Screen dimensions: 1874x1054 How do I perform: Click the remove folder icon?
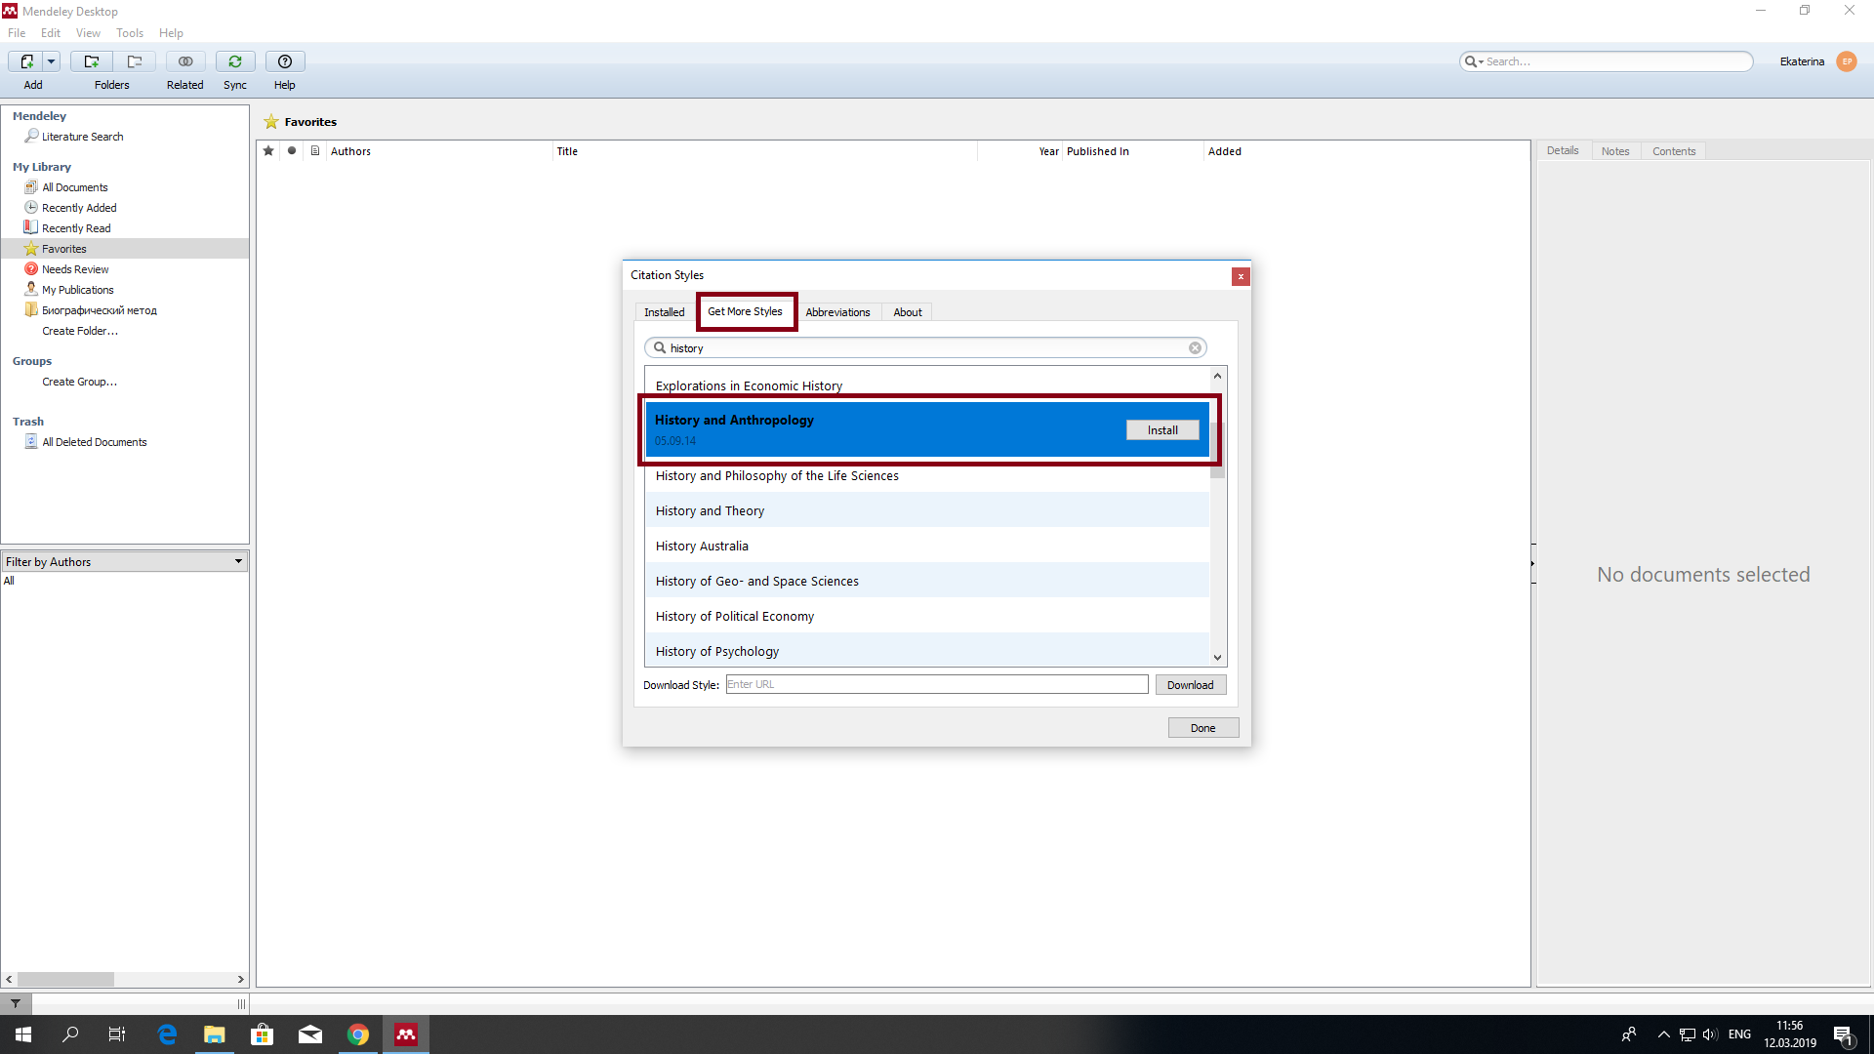[x=135, y=61]
